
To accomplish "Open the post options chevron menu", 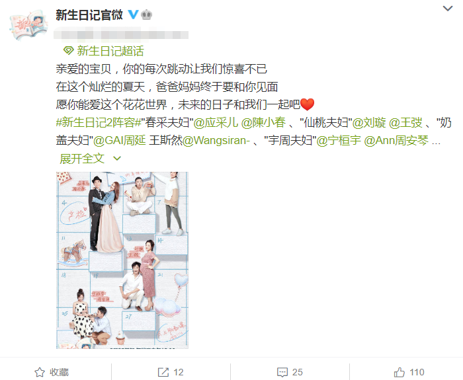I will pos(448,9).
